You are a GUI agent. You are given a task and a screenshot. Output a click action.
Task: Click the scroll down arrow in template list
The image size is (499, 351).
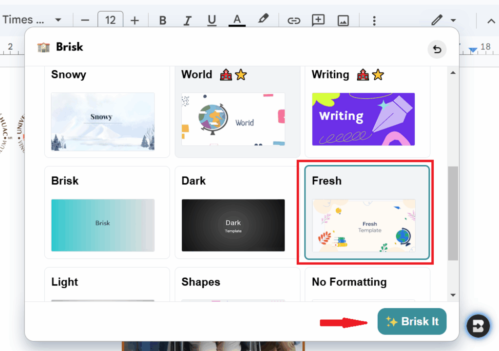pos(453,295)
